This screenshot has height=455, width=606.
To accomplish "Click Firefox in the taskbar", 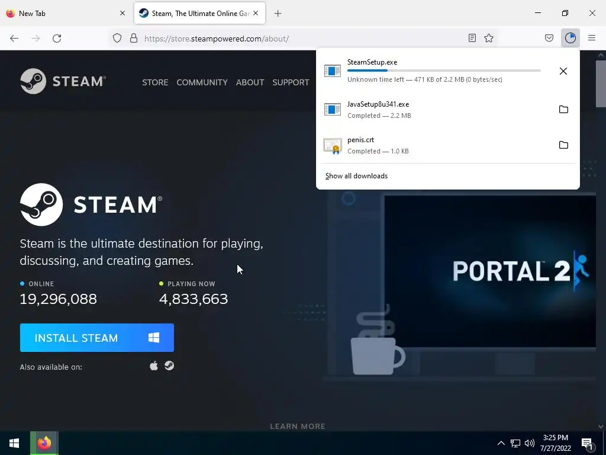I will coord(44,443).
